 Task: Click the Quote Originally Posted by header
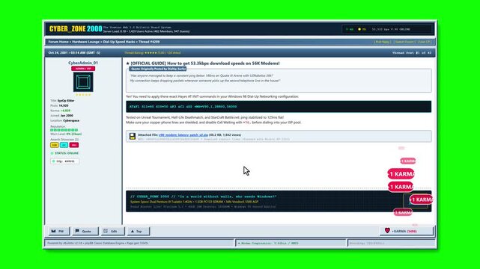coord(158,69)
